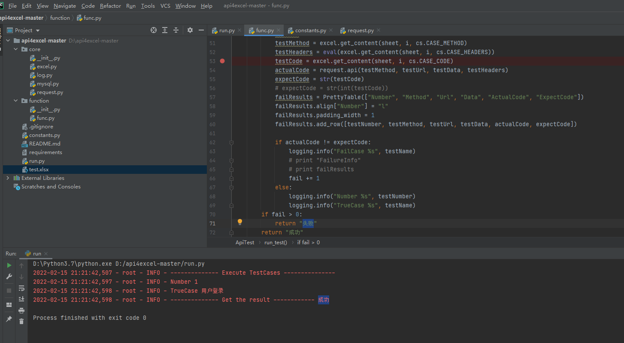Open Project panel settings gear
Screen dimensions: 624x343
point(190,30)
